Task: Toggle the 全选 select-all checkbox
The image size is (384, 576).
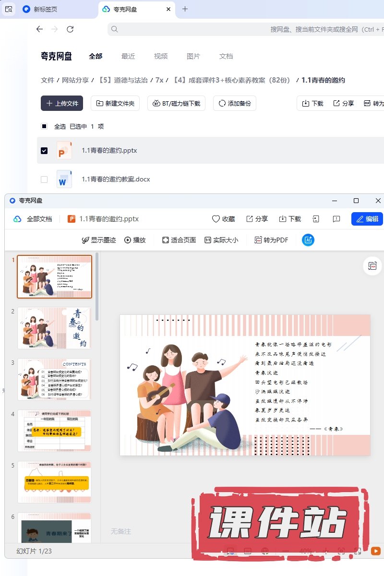Action: point(44,127)
